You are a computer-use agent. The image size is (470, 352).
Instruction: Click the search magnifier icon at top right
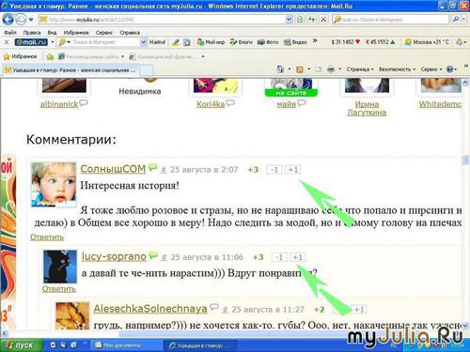(456, 20)
